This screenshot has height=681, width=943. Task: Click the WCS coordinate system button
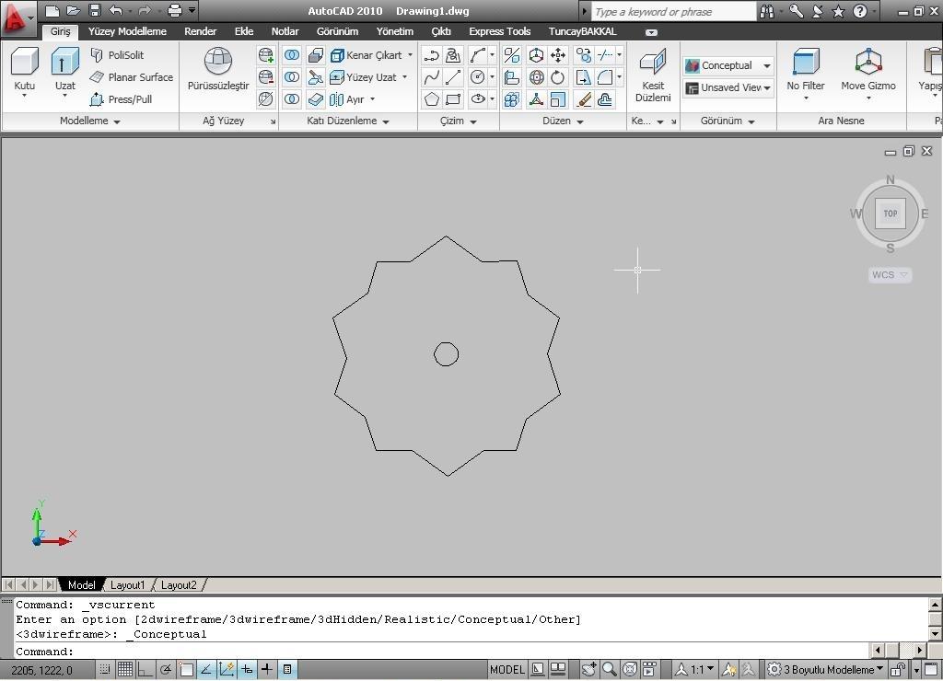point(890,274)
